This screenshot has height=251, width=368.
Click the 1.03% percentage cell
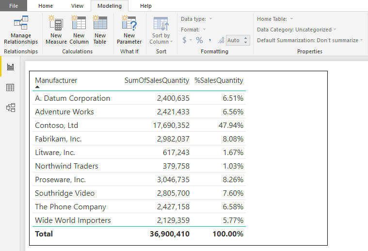[233, 166]
